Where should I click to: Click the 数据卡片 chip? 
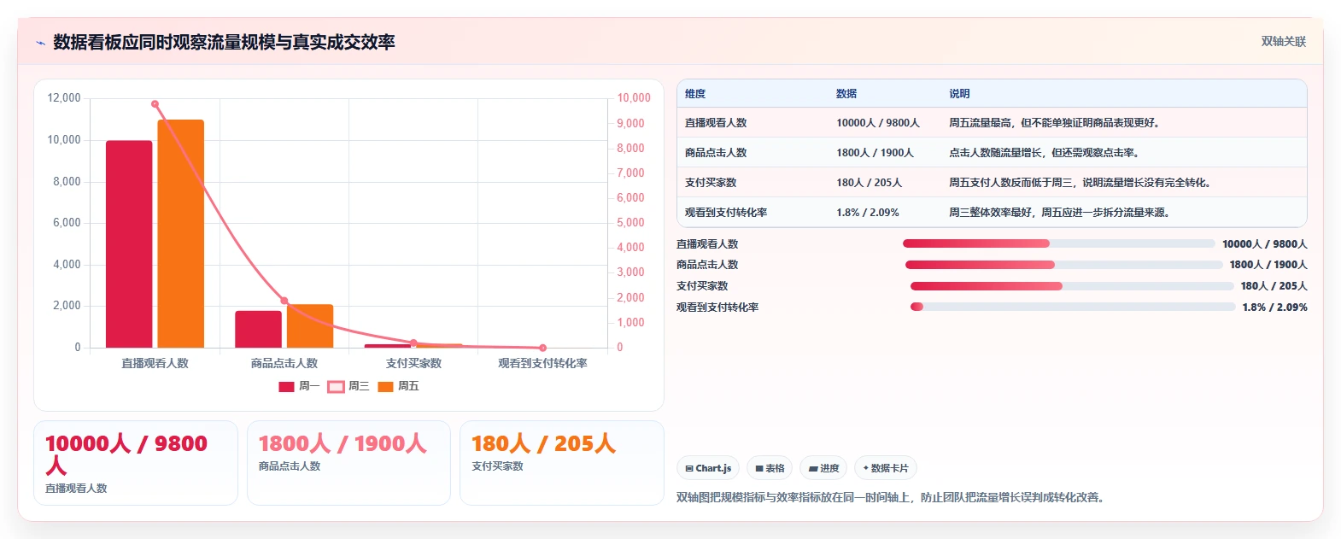click(x=886, y=468)
